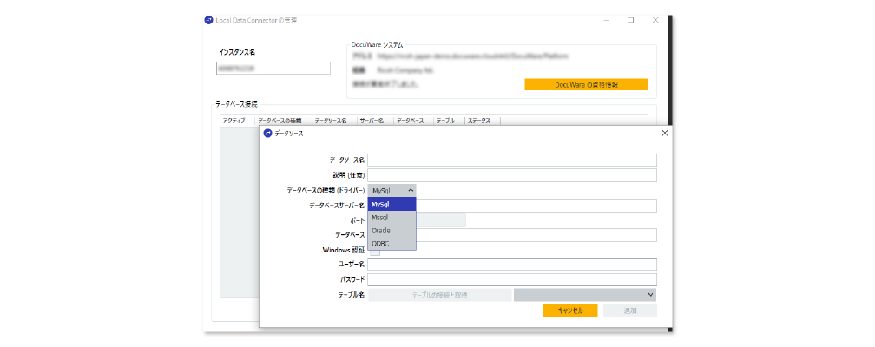The width and height of the screenshot is (875, 347).
Task: Click into the ユーザー名 field
Action: pos(512,265)
